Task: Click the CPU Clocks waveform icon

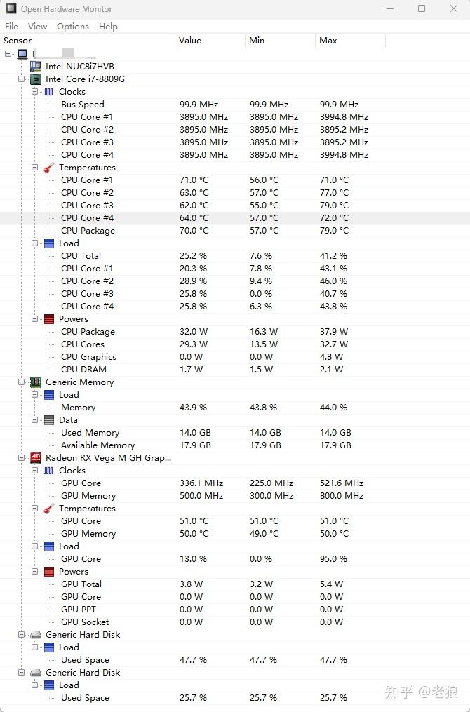Action: [x=49, y=92]
